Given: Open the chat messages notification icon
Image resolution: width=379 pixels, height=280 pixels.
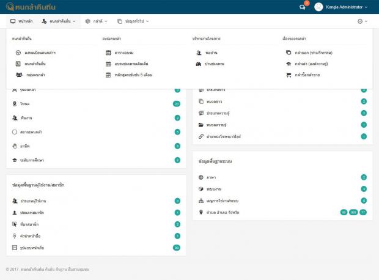Looking at the screenshot, I should coord(302,7).
